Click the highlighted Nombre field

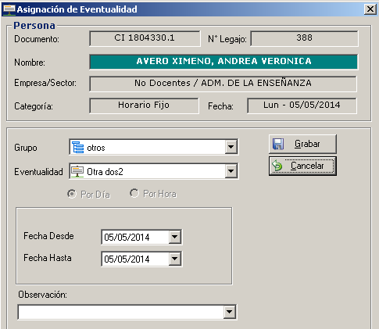(223, 62)
